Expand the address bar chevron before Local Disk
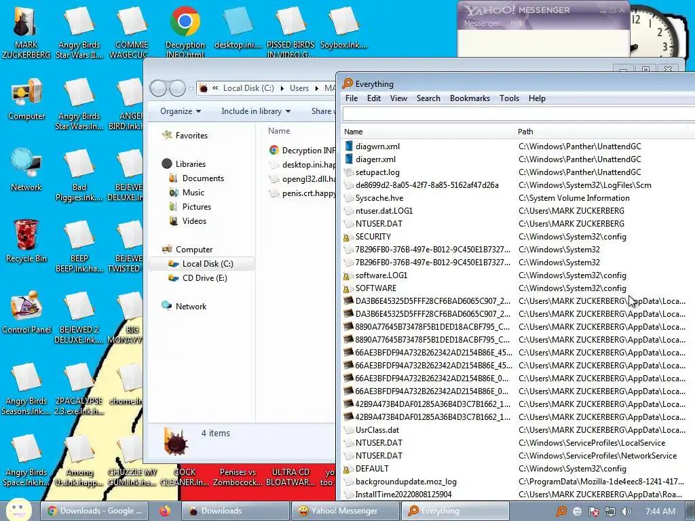The height and width of the screenshot is (521, 695). click(215, 88)
